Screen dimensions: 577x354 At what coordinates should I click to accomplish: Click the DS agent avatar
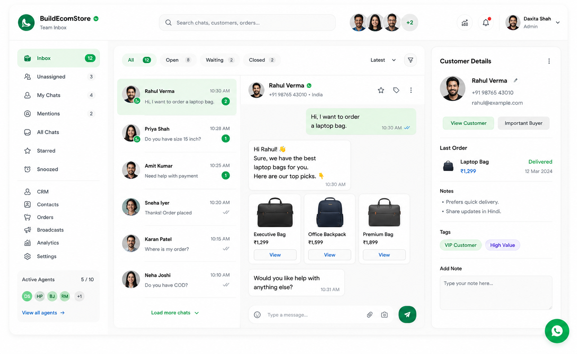pos(27,296)
